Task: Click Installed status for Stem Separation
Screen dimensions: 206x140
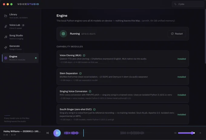Action: point(181,77)
